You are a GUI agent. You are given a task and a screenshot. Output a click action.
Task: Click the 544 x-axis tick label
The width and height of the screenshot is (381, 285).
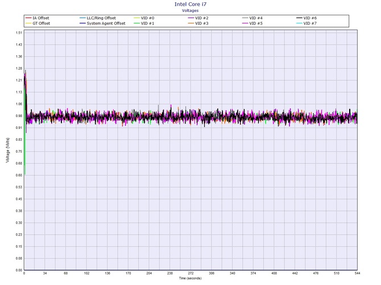coord(357,273)
